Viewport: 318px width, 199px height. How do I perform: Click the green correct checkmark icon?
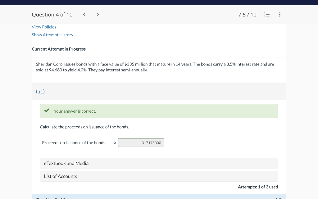point(47,111)
